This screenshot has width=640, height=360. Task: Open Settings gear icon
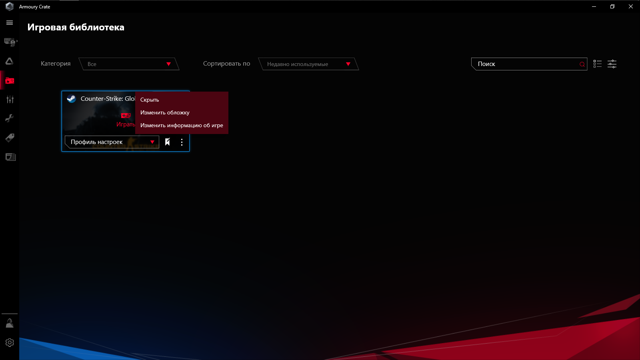pyautogui.click(x=10, y=343)
